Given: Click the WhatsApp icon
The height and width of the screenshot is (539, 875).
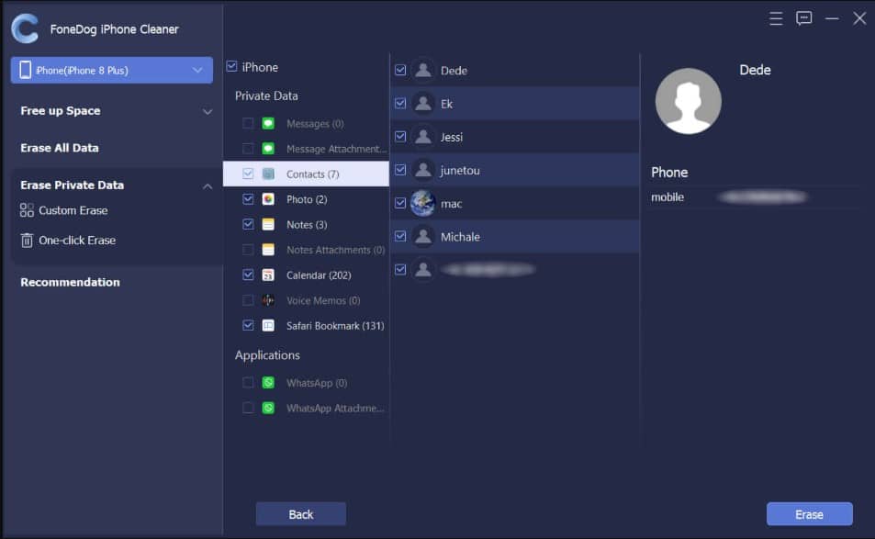Looking at the screenshot, I should pyautogui.click(x=268, y=383).
